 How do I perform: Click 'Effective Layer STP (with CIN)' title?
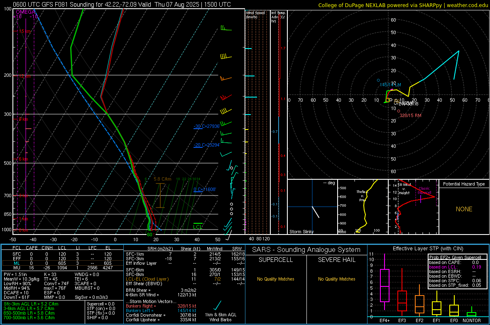point(428,249)
